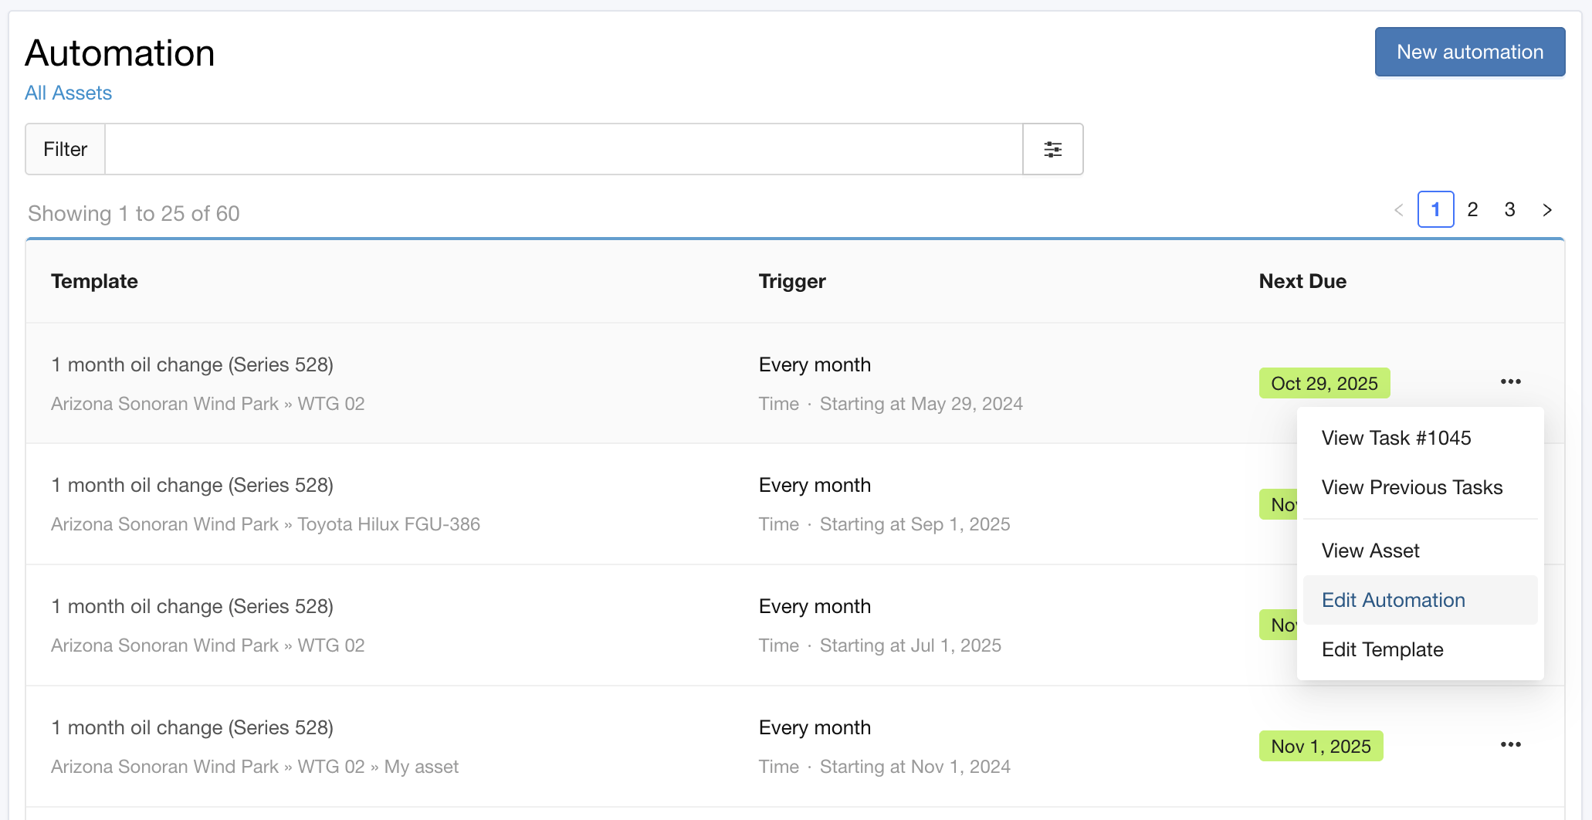Go to next page using right chevron
This screenshot has width=1592, height=820.
tap(1546, 210)
